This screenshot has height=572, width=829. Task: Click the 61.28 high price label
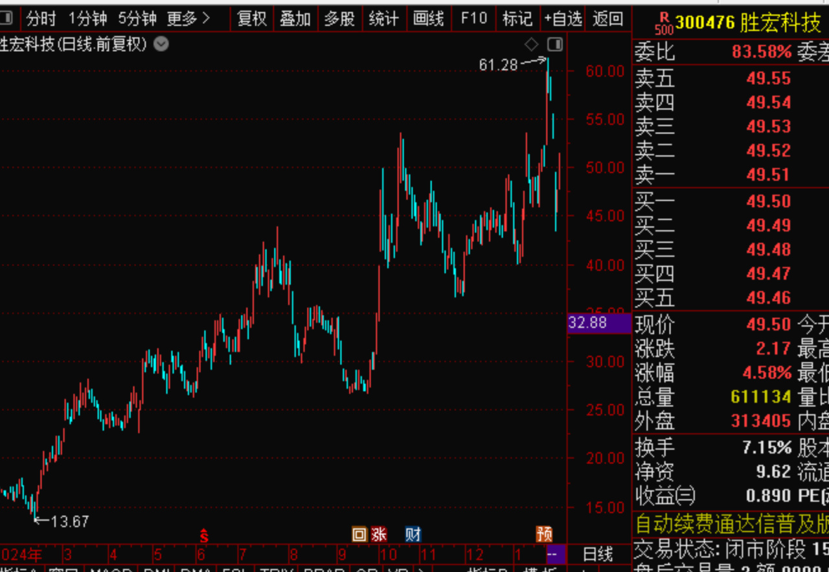(x=498, y=64)
